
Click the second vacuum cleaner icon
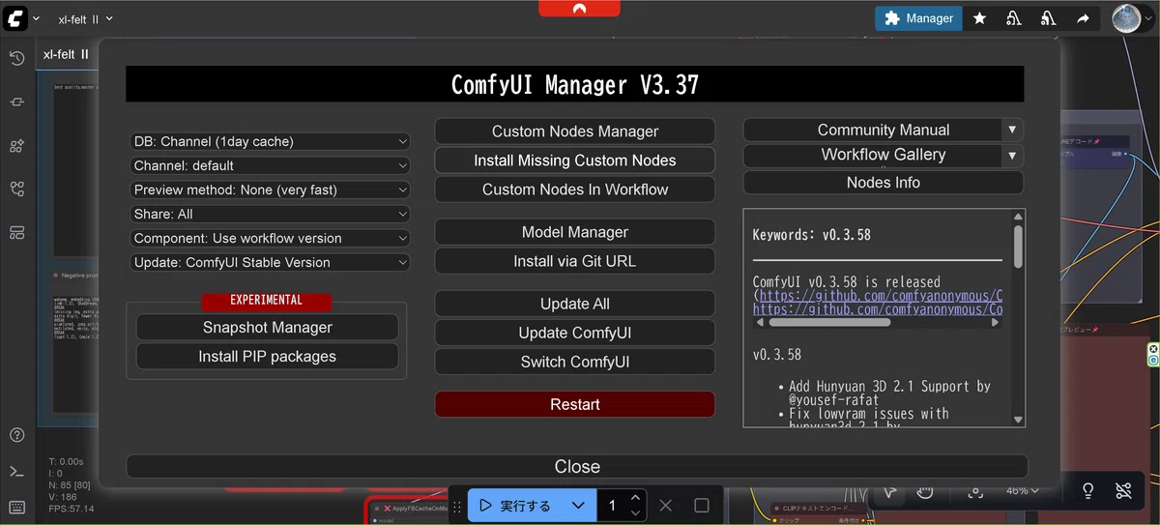(x=1049, y=18)
